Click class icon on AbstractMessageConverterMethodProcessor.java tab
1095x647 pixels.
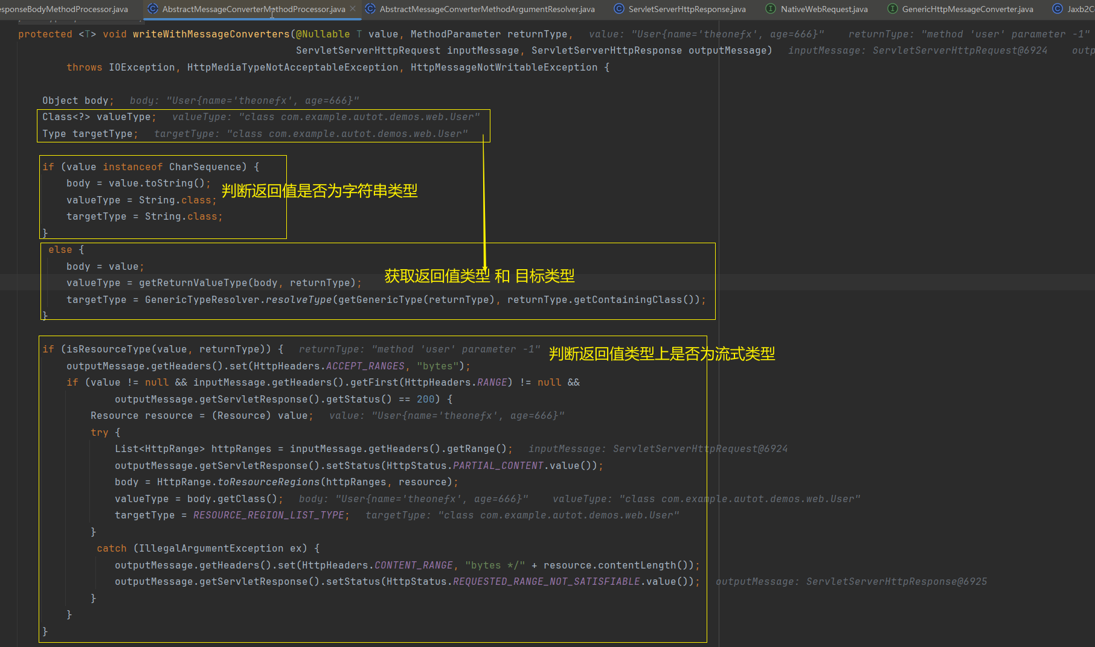(x=153, y=9)
